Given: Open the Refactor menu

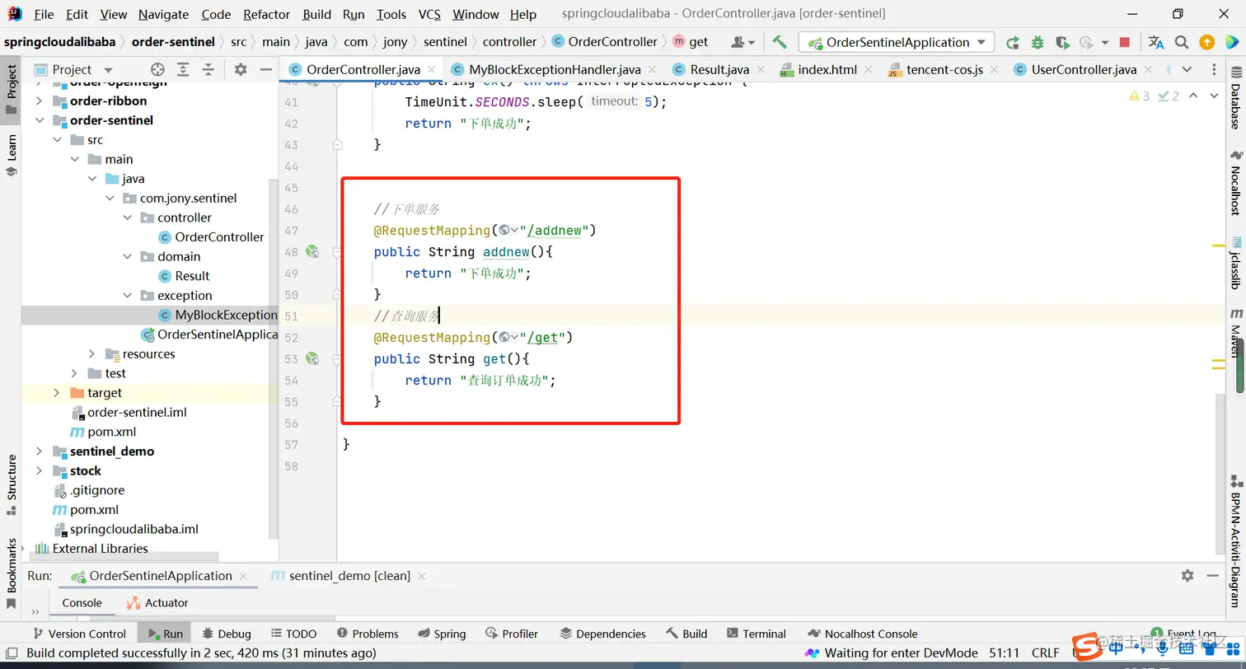Looking at the screenshot, I should click(266, 14).
